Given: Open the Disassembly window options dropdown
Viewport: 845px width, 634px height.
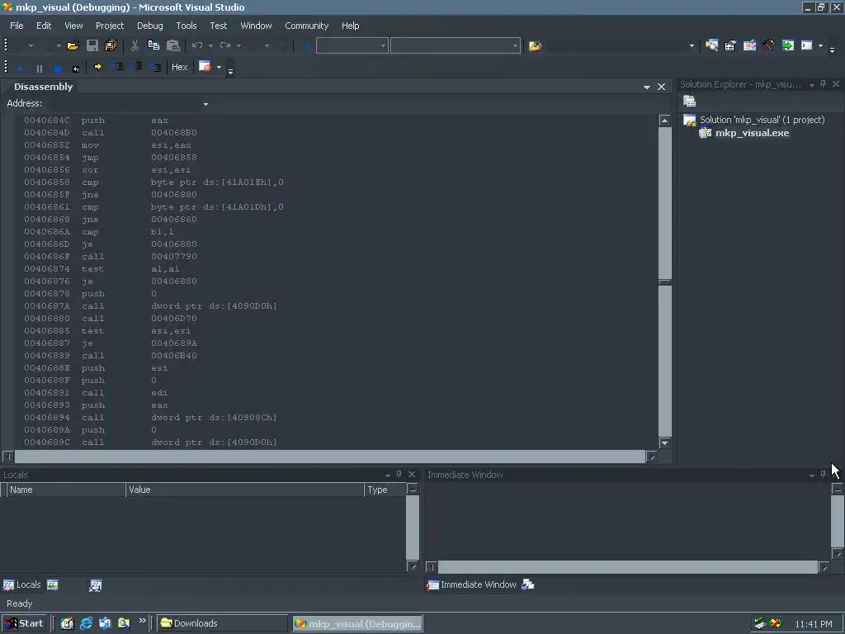Looking at the screenshot, I should click(647, 88).
